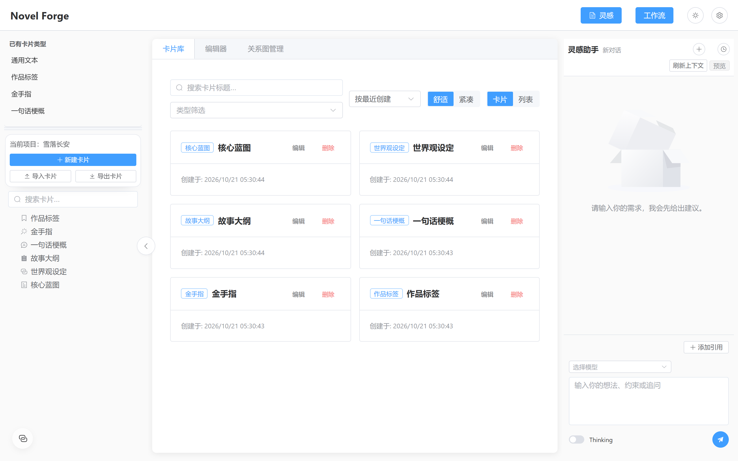Open the 灵感 panel button
This screenshot has height=461, width=738.
click(601, 16)
